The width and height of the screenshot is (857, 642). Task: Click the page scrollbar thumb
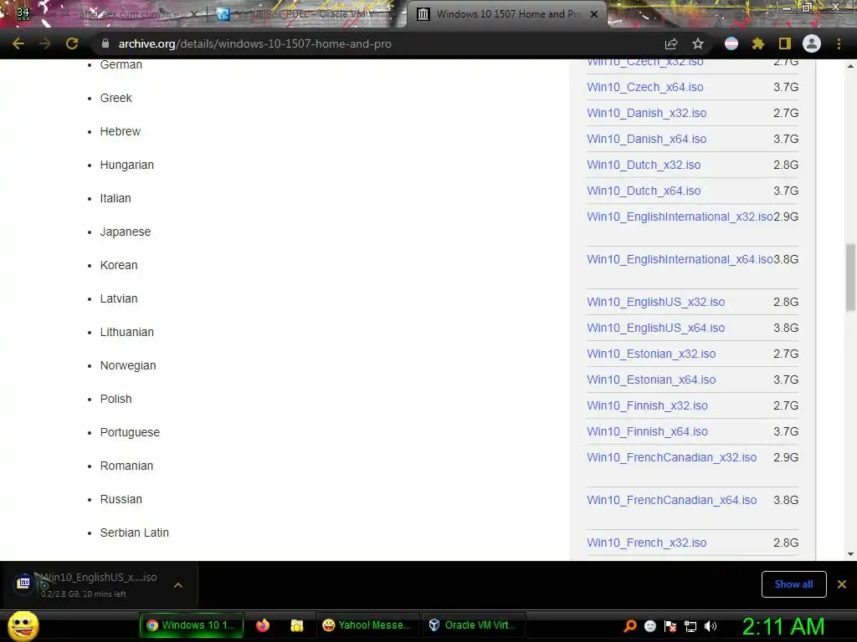click(850, 278)
